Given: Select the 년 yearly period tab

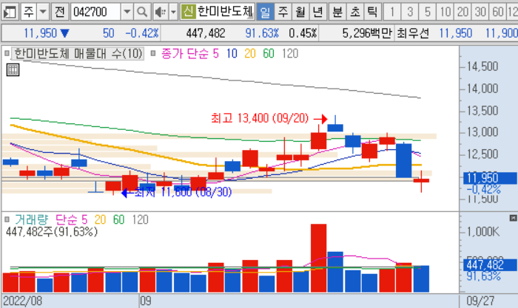Looking at the screenshot, I should (x=317, y=13).
